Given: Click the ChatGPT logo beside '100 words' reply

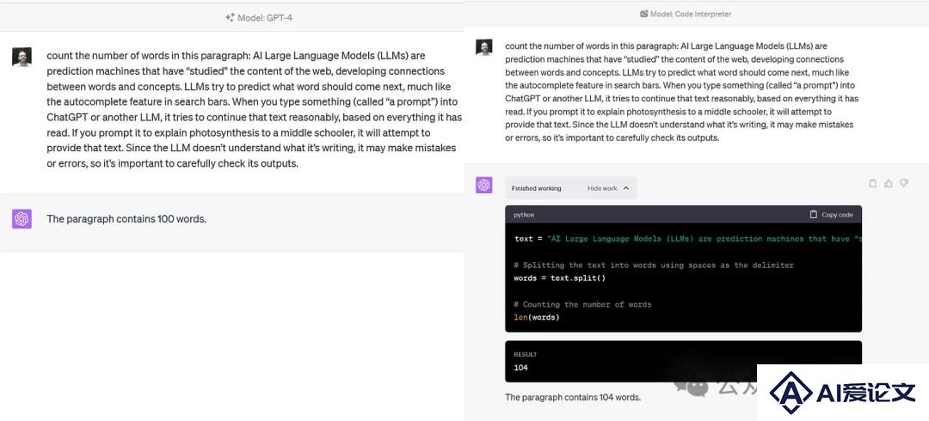Looking at the screenshot, I should pyautogui.click(x=22, y=219).
